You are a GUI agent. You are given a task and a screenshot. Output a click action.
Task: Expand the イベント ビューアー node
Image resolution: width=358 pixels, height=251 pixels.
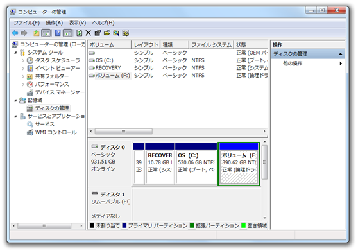(x=23, y=68)
